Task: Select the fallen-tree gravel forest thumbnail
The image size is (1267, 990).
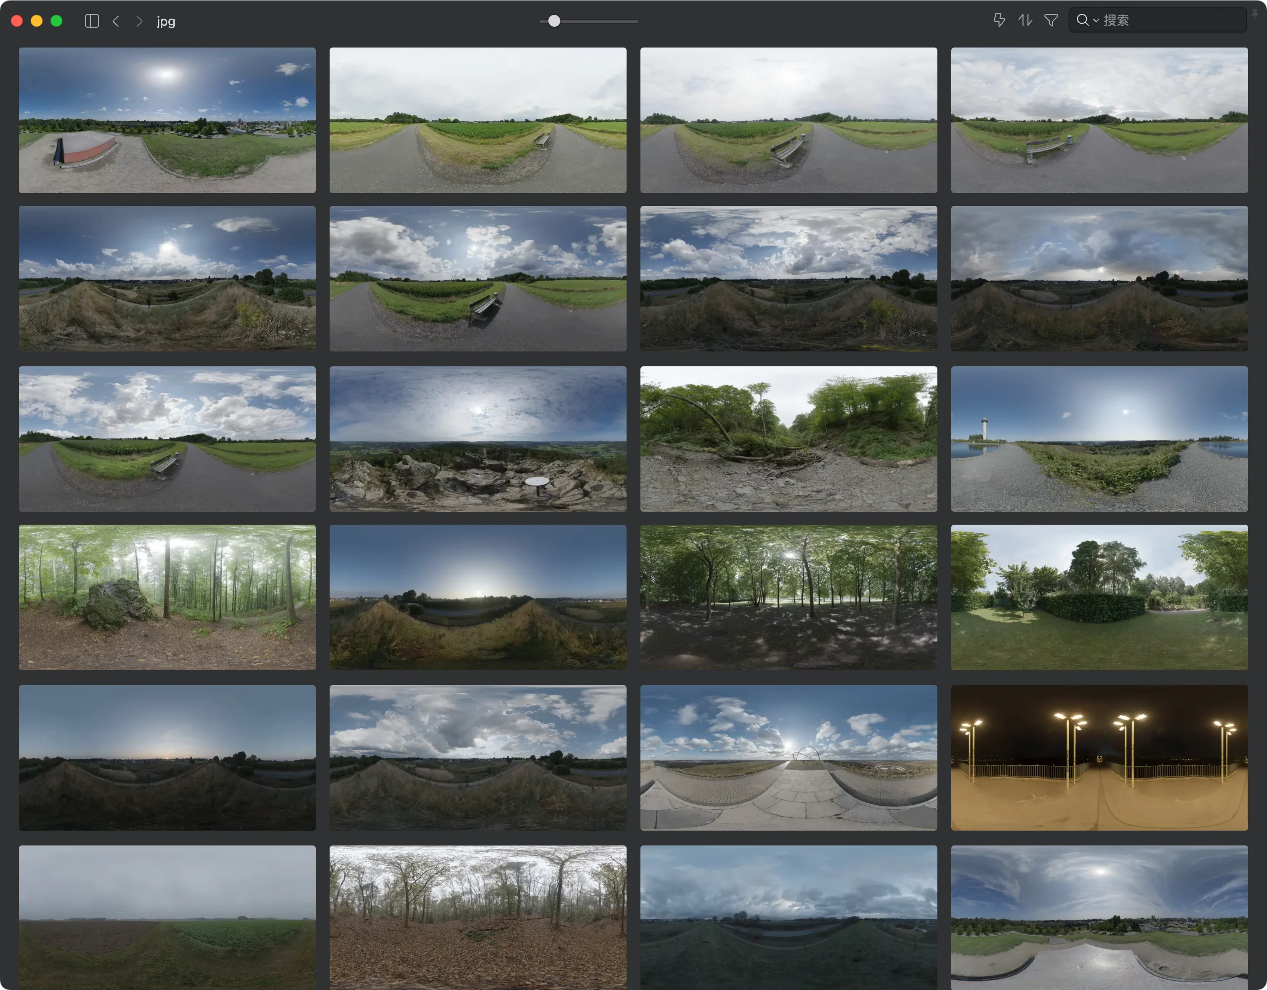Action: [789, 439]
